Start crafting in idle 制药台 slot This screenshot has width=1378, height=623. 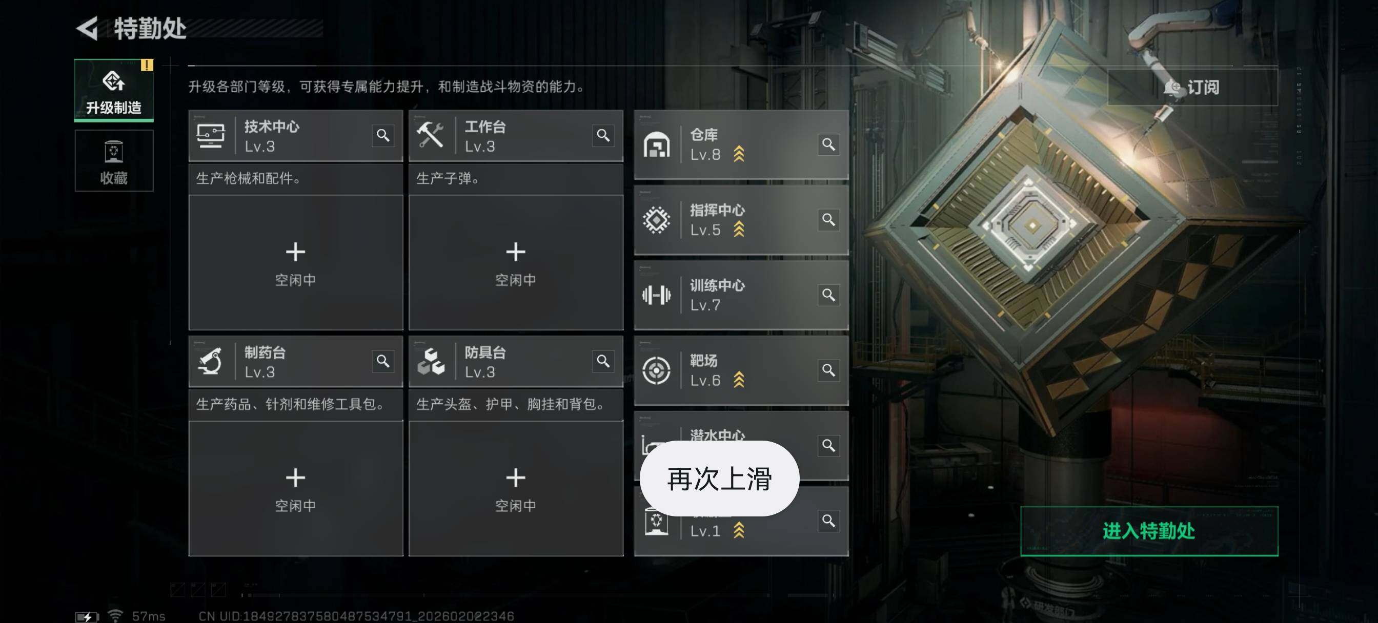coord(295,488)
